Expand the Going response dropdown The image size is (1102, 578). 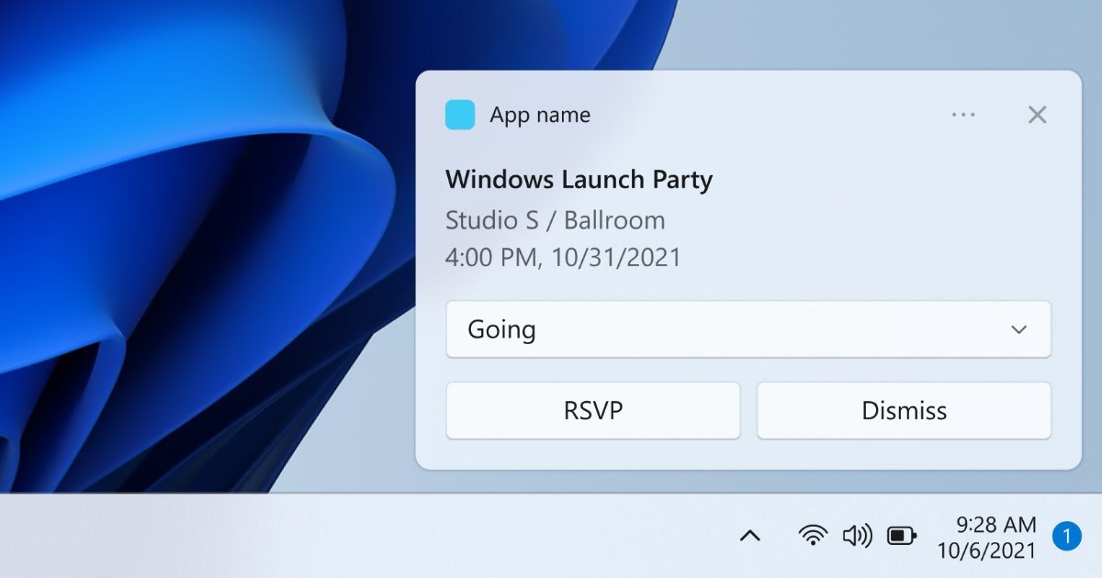point(748,329)
